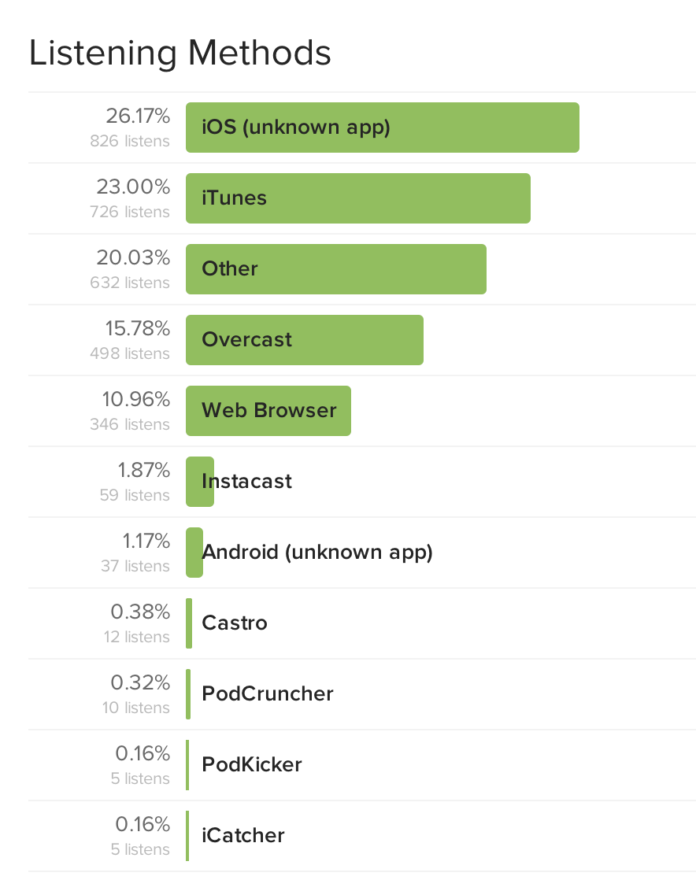Select the iOS (unknown app) bar
Viewport: 696px width, 891px height.
coord(382,128)
